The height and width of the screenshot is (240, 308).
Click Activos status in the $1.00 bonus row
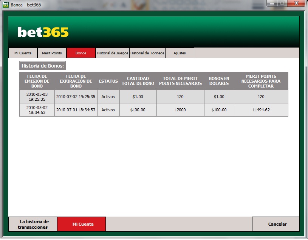coord(108,97)
